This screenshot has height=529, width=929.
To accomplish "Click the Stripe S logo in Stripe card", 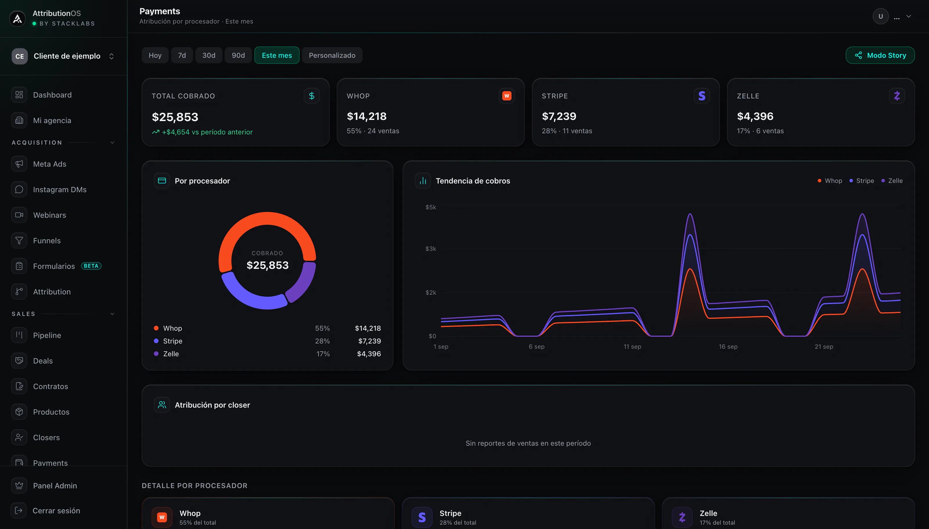I will pyautogui.click(x=702, y=96).
